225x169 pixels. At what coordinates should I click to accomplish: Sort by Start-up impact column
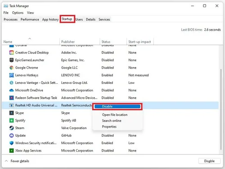coord(139,42)
